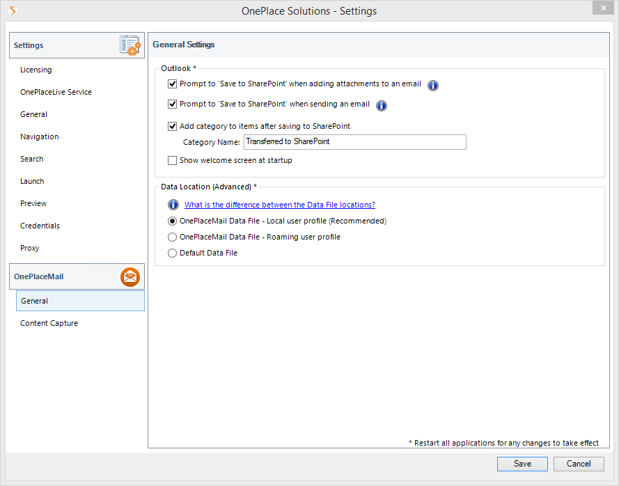The height and width of the screenshot is (486, 619).
Task: Uncheck prompt when sending an email
Action: 172,104
